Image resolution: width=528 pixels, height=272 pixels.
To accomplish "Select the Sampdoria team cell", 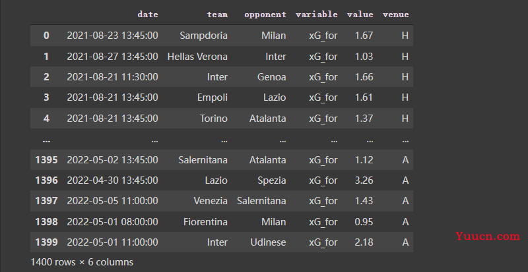I will click(203, 36).
